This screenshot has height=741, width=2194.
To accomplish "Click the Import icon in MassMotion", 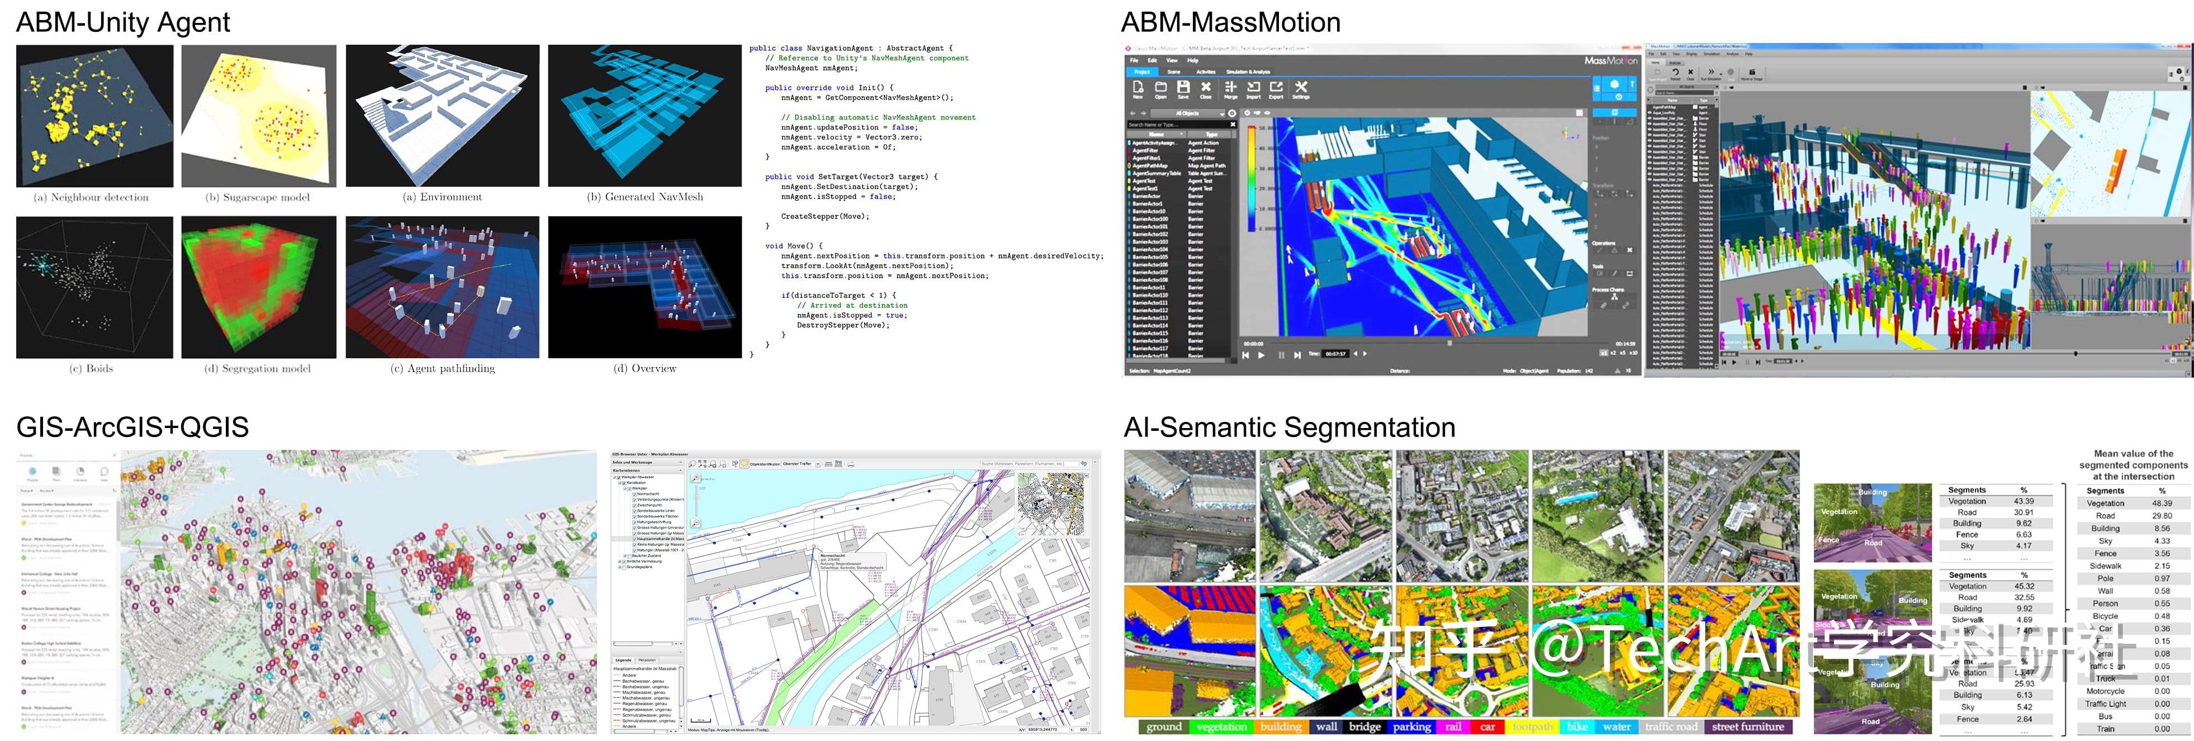I will (1254, 89).
